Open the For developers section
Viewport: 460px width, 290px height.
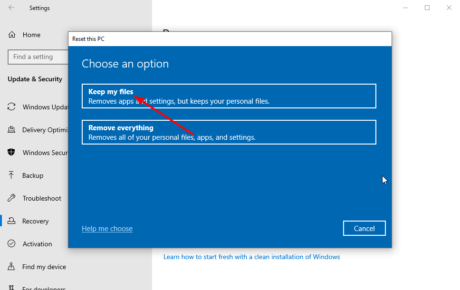click(44, 288)
